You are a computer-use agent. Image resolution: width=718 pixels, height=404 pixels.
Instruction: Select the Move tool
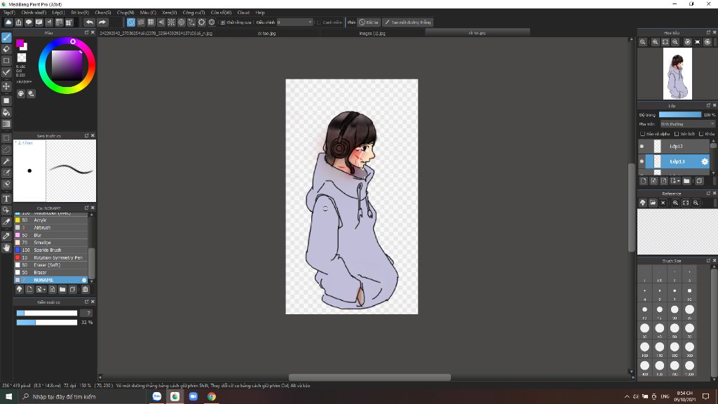click(x=6, y=86)
